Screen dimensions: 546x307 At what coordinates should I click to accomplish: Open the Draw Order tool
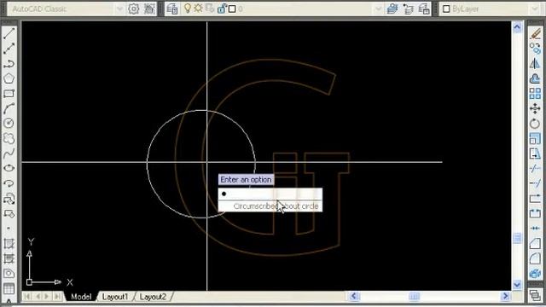(x=535, y=296)
